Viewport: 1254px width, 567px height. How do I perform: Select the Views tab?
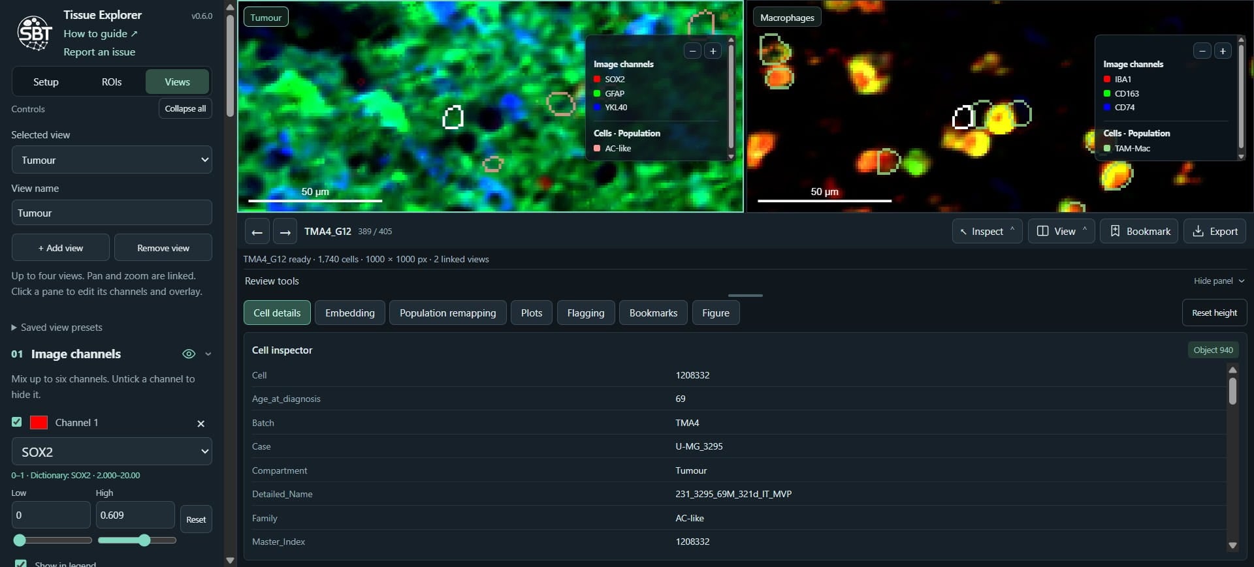tap(178, 82)
